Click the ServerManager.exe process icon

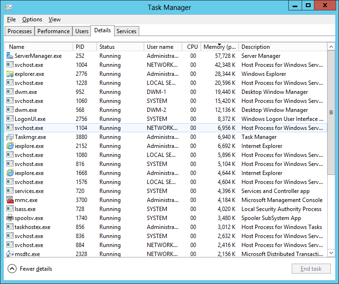click(x=10, y=56)
